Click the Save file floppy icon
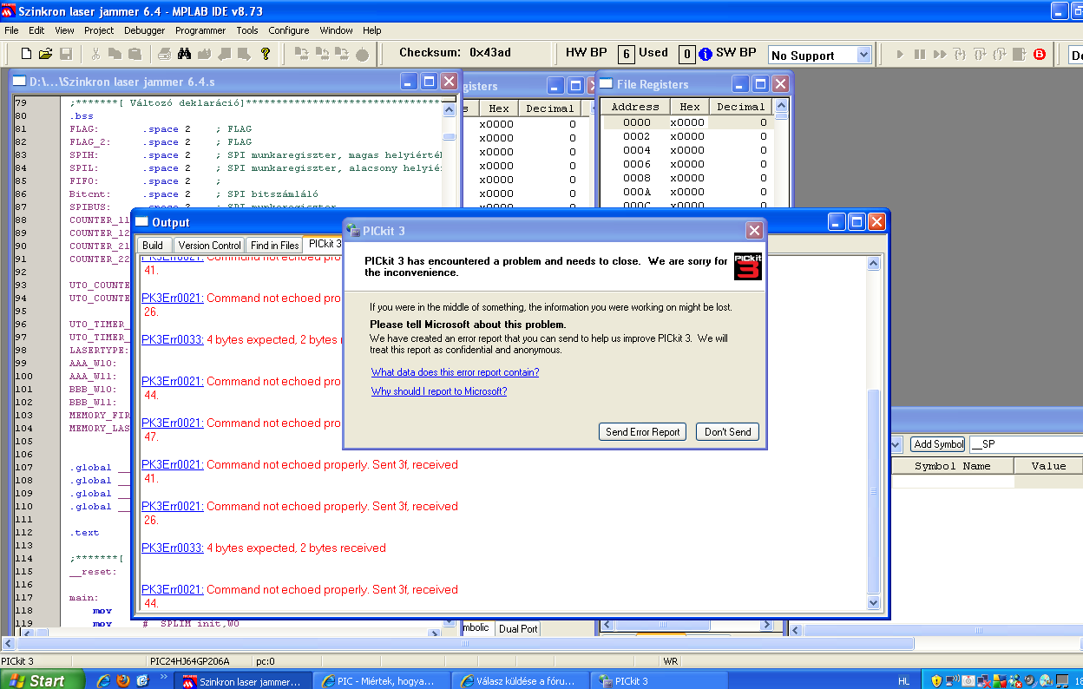Image resolution: width=1083 pixels, height=689 pixels. (66, 54)
